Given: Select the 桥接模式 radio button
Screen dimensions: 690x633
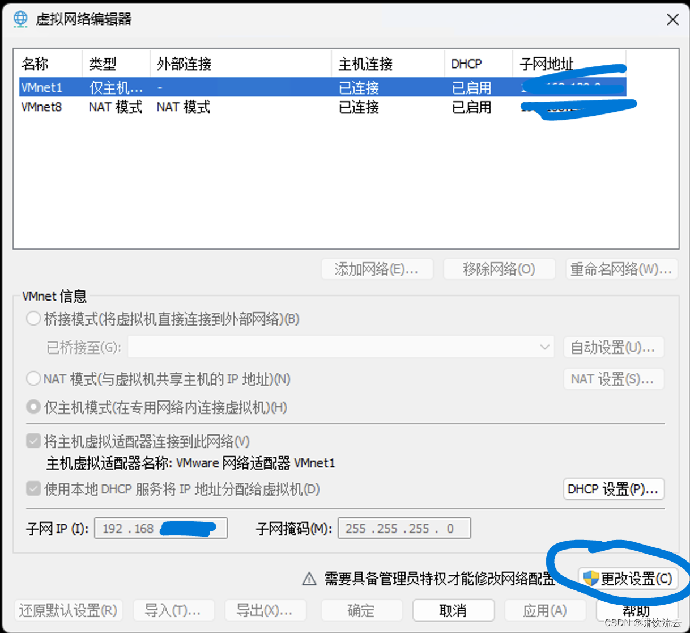Looking at the screenshot, I should 33,319.
